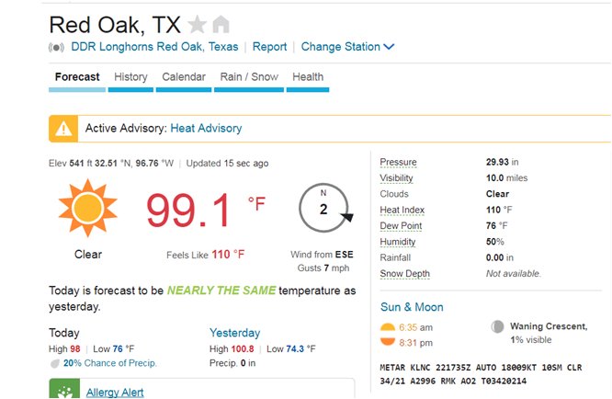Click the green Allergy Alert icon

(x=64, y=389)
